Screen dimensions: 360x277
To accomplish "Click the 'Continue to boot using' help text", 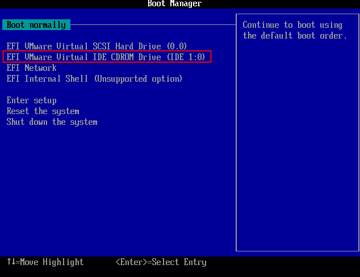I will coord(292,25).
